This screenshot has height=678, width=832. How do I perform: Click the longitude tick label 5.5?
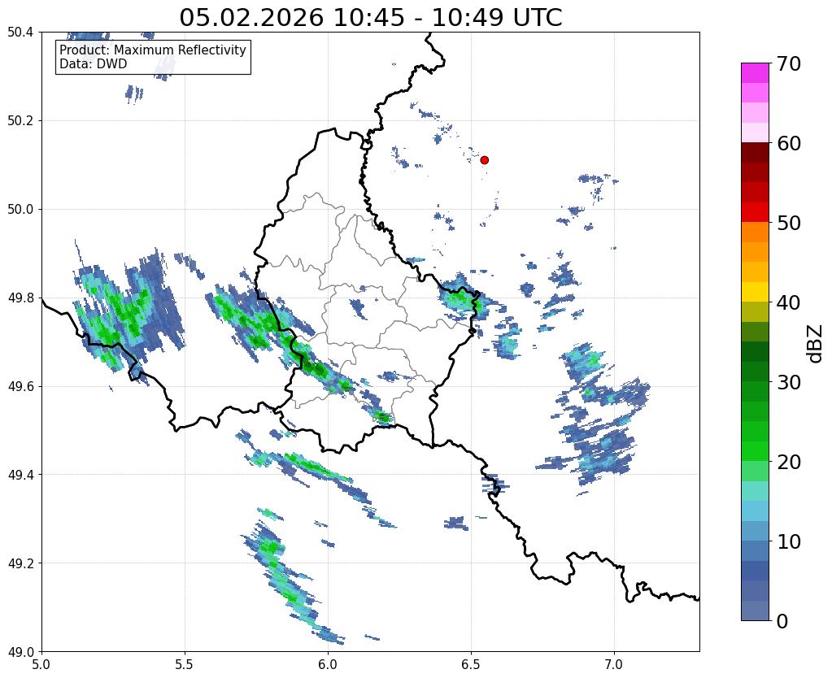click(x=185, y=665)
